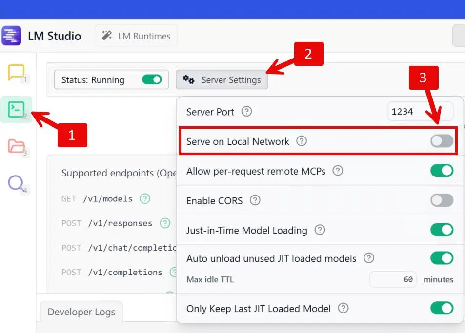Show help for Serve on Local Network
This screenshot has height=333, width=465.
click(302, 141)
